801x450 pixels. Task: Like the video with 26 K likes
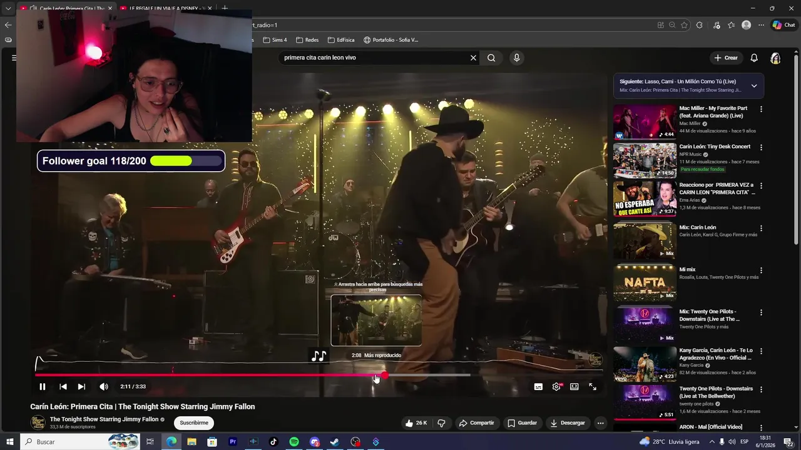click(x=416, y=423)
